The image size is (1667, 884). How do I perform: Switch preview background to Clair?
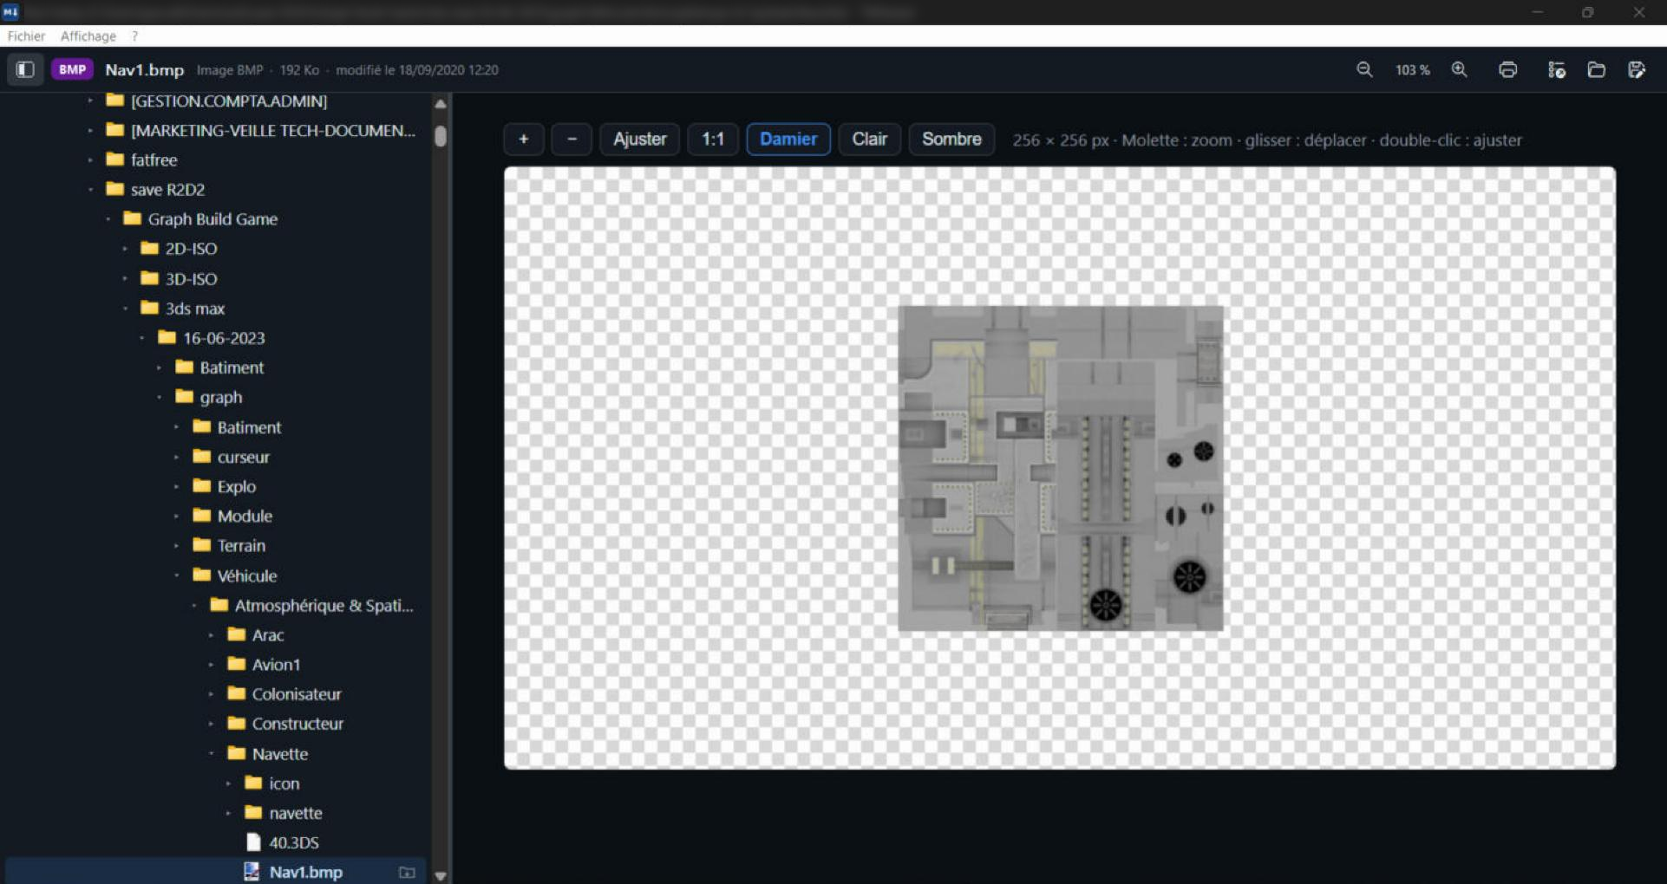point(869,139)
